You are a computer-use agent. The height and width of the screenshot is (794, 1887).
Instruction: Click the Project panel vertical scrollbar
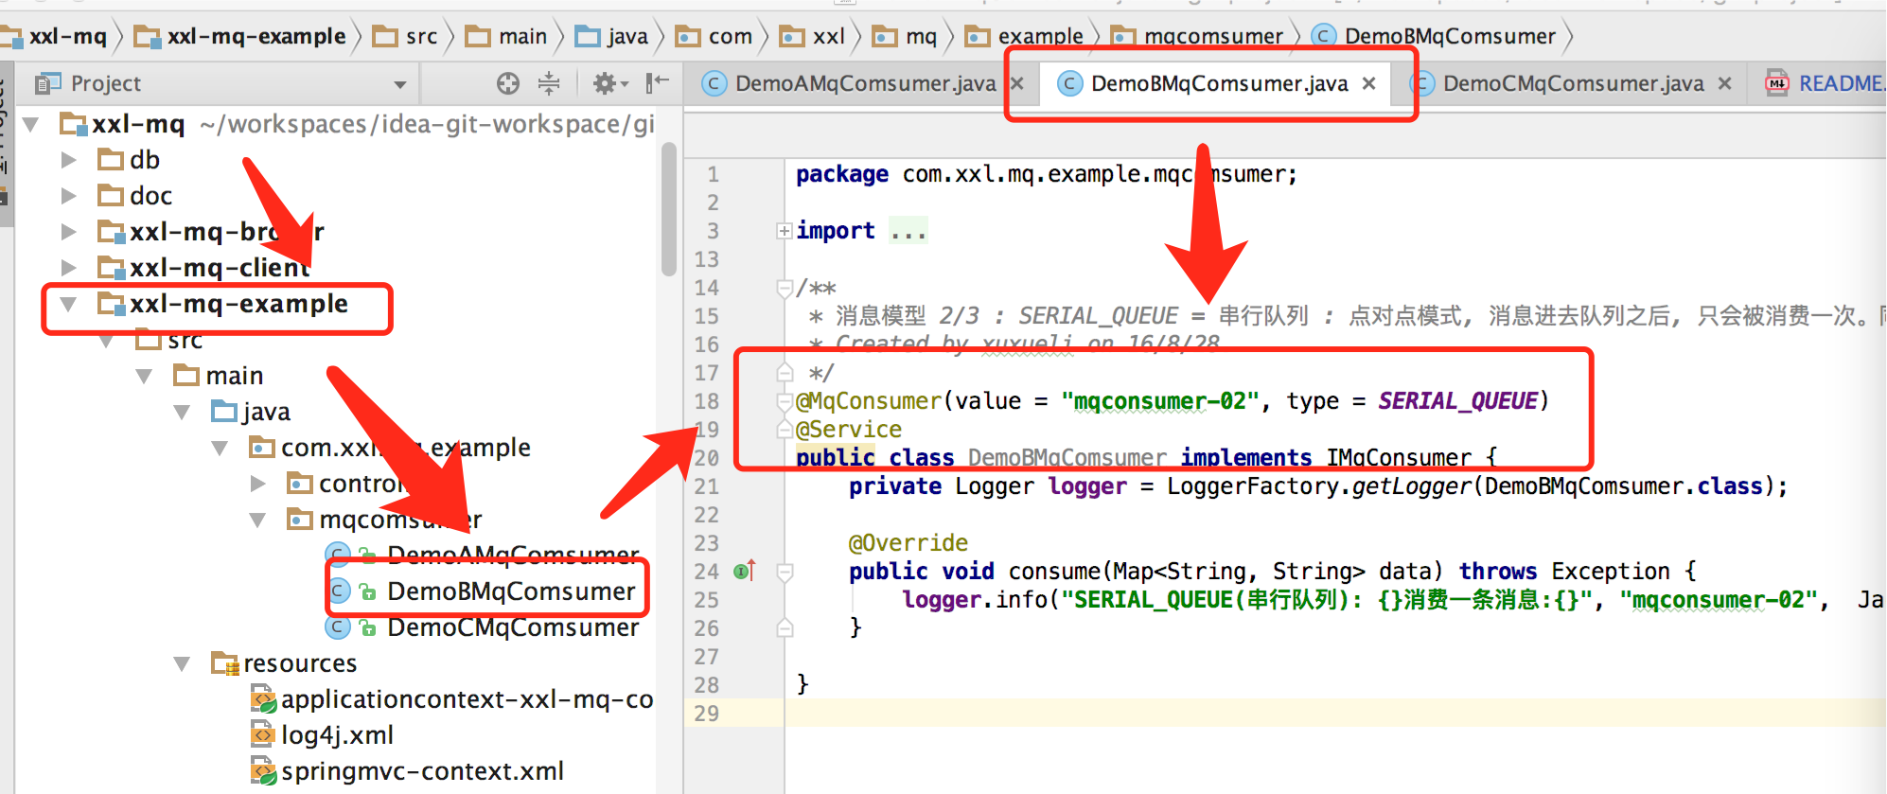coord(668,209)
